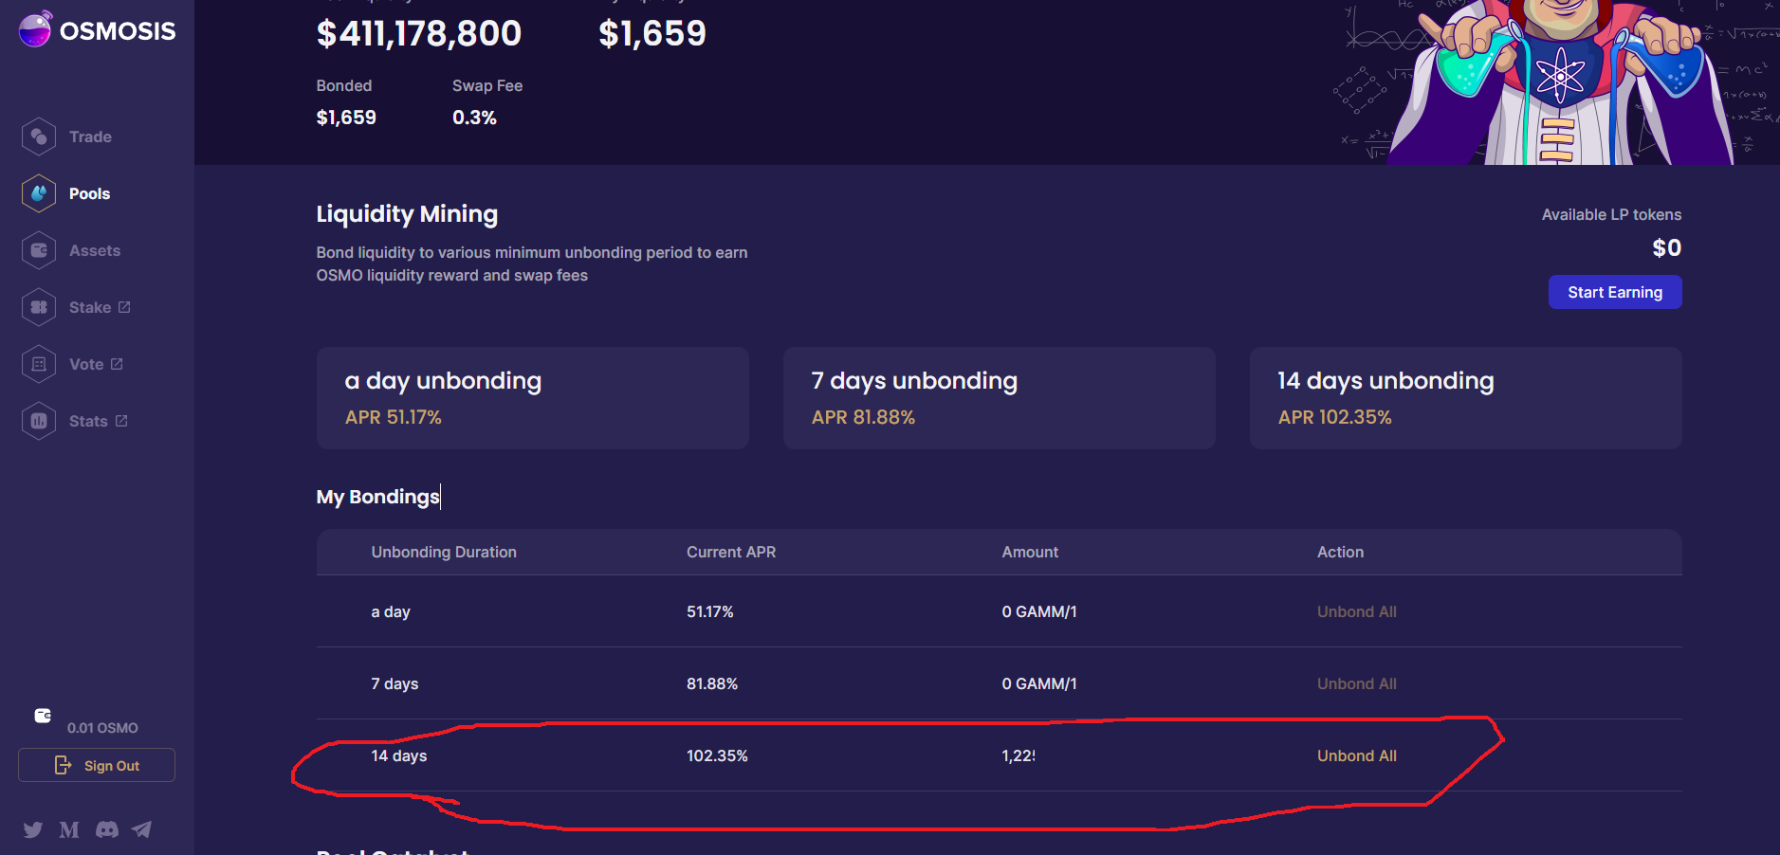1780x855 pixels.
Task: Open the Telegram social icon
Action: click(x=141, y=829)
